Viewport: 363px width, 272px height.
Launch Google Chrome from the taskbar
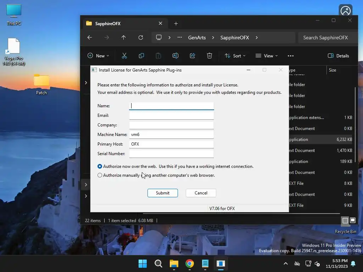[190, 263]
